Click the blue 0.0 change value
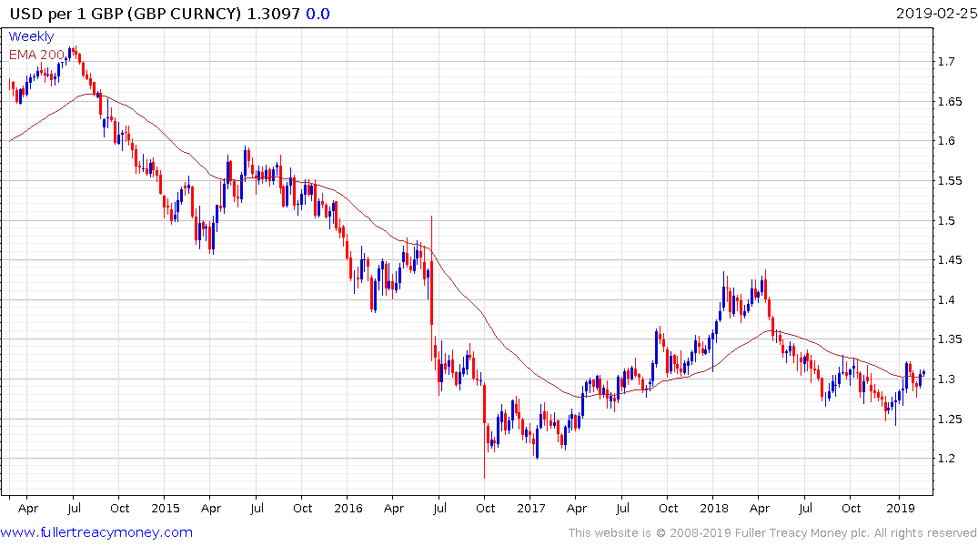The width and height of the screenshot is (978, 546). tap(318, 14)
